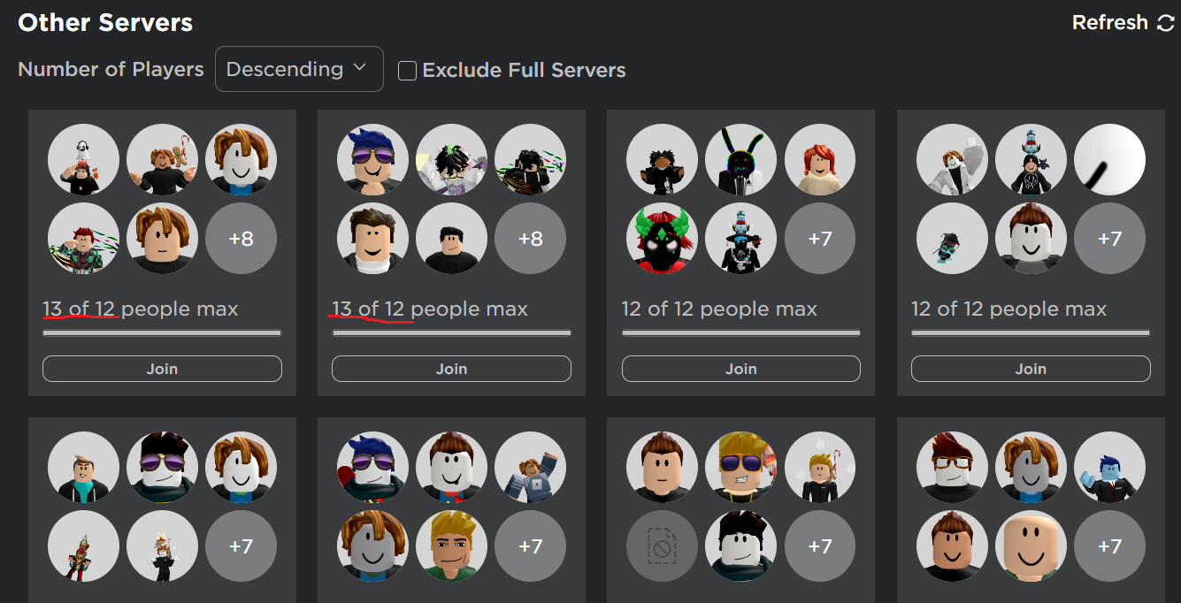1181x603 pixels.
Task: Open the yellow-haired sunglasses grinning avatar
Action: point(741,467)
